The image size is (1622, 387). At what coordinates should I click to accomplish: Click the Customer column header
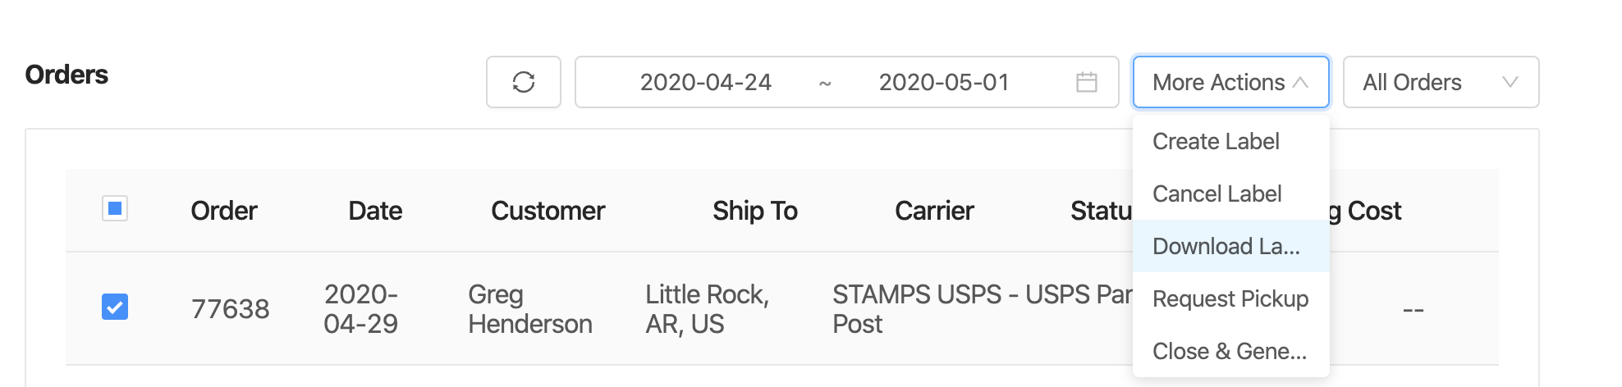(x=548, y=211)
